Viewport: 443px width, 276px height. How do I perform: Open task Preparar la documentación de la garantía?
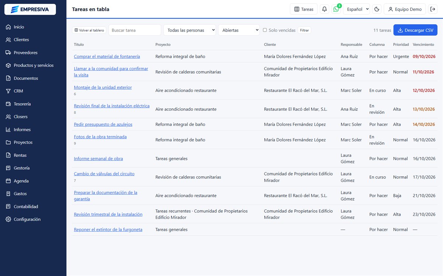pos(106,196)
